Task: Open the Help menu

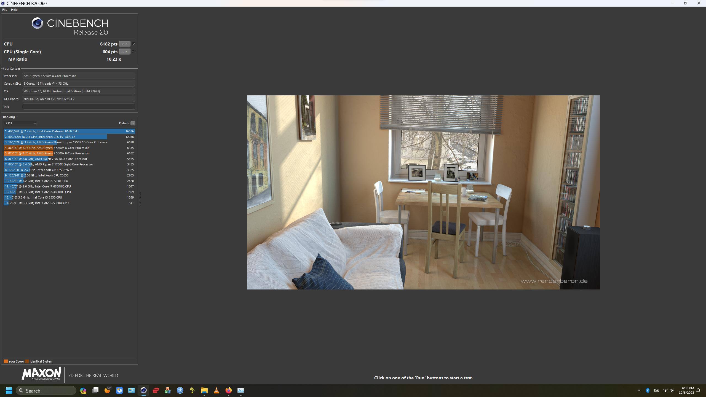Action: [x=14, y=10]
